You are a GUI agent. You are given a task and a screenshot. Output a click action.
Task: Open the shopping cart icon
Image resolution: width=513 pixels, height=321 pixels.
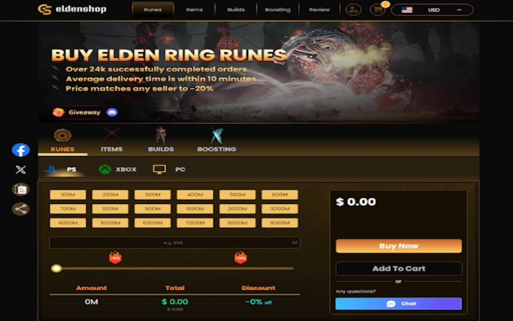click(x=378, y=10)
